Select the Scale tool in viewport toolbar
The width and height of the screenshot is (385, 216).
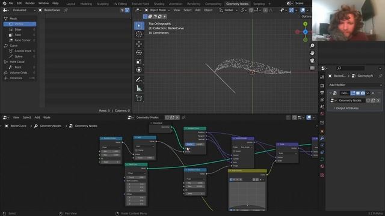click(139, 61)
